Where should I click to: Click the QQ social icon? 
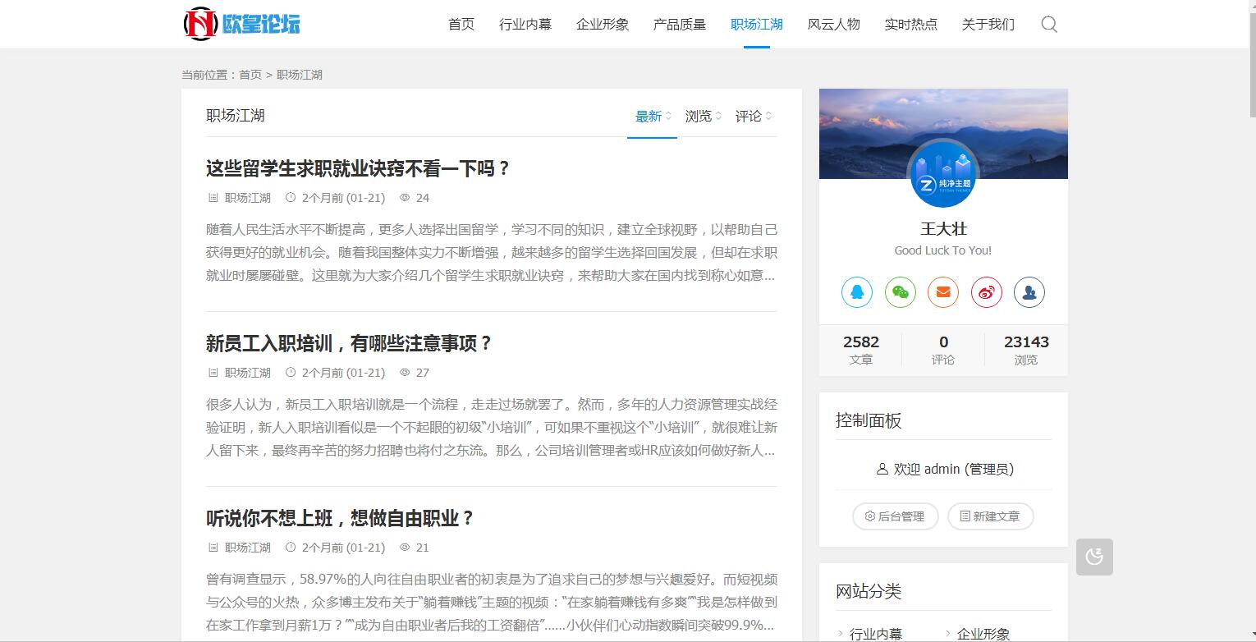[x=856, y=292]
